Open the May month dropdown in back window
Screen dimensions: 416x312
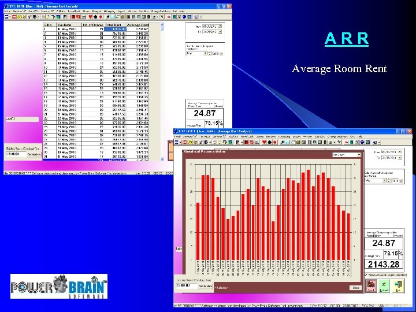tap(205, 53)
